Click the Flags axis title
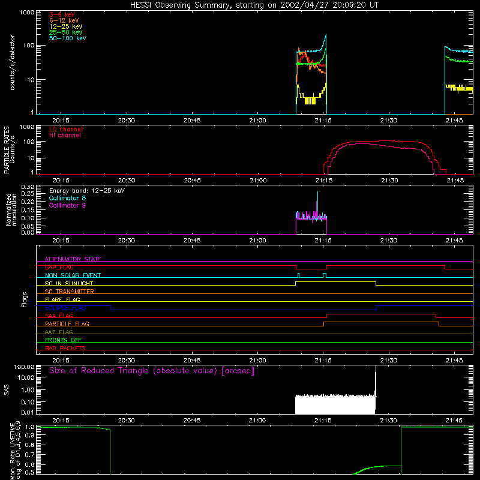Viewport: 480px width, 480px height. (x=25, y=299)
